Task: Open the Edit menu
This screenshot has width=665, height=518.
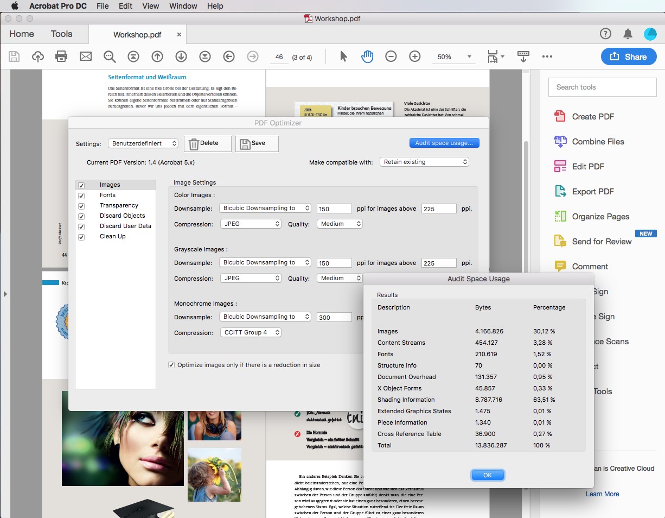Action: [125, 6]
